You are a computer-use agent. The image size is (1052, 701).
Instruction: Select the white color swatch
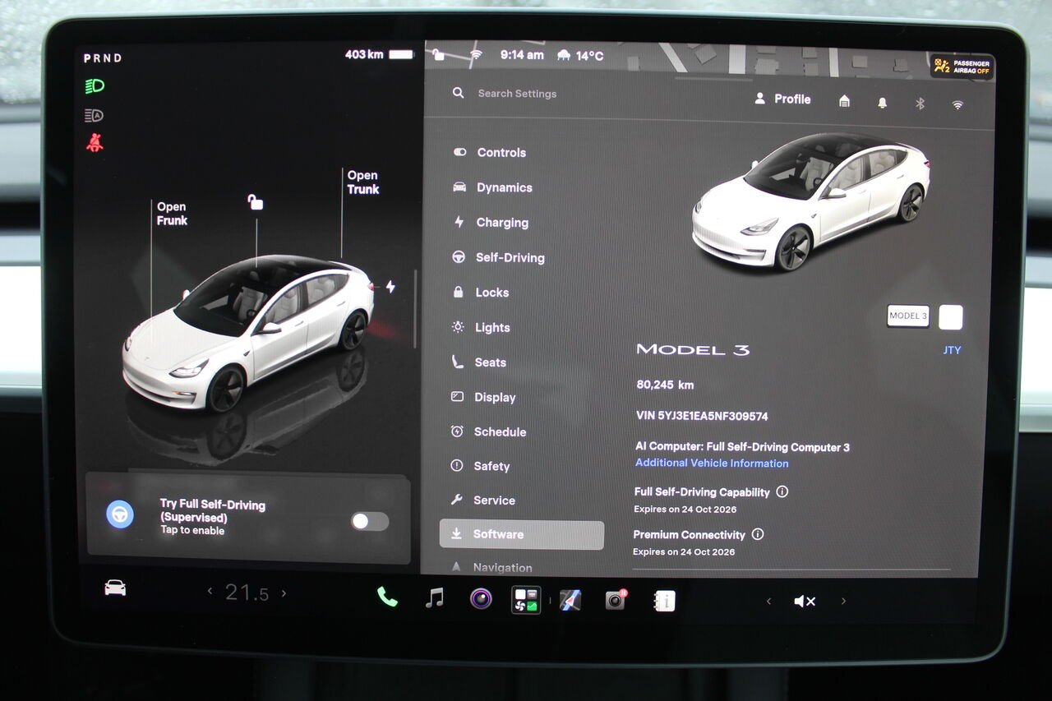point(951,317)
